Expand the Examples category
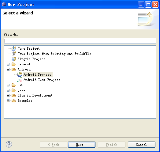Screen dimensions: 160x152 pyautogui.click(x=8, y=101)
